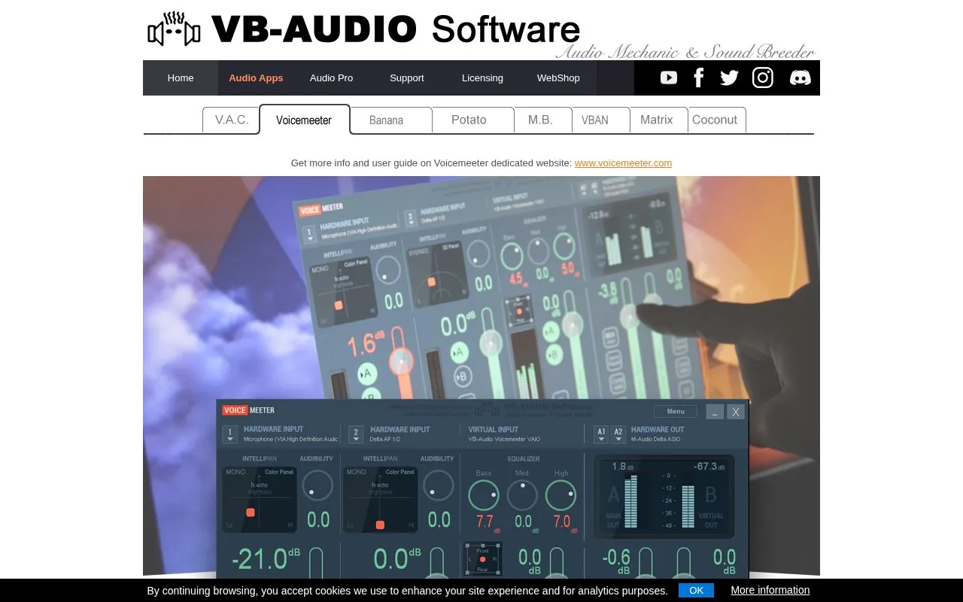Open the Menu button in Voicemeeter window
The width and height of the screenshot is (963, 602).
click(x=676, y=411)
